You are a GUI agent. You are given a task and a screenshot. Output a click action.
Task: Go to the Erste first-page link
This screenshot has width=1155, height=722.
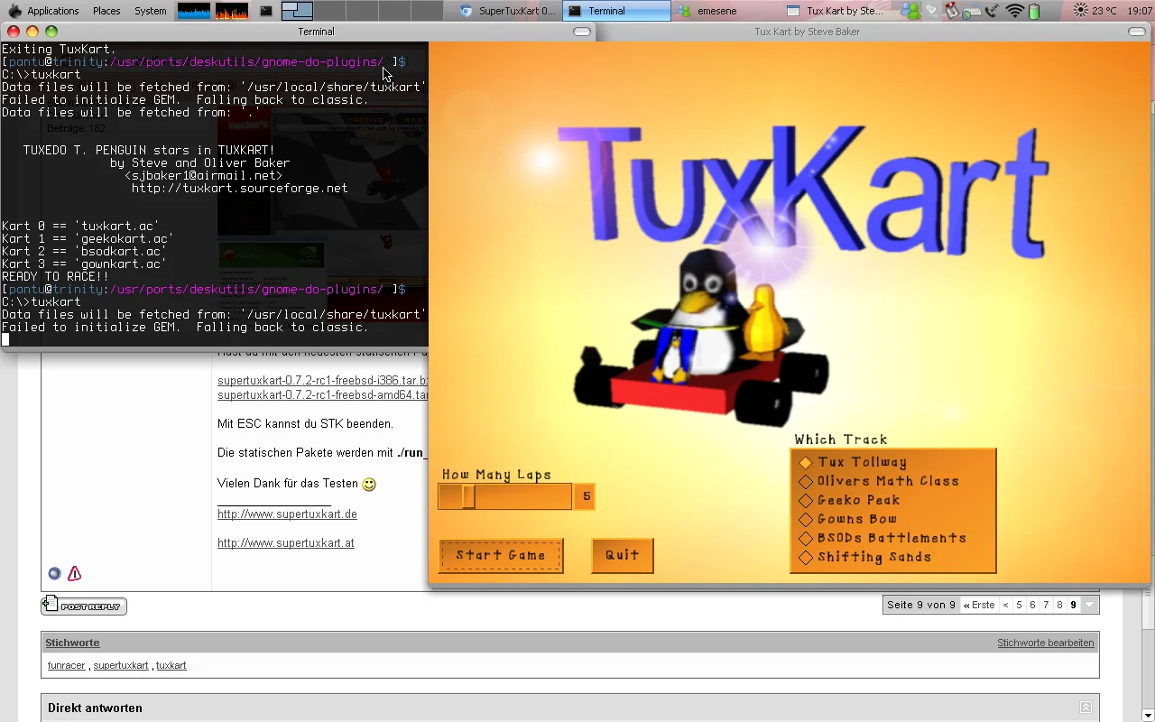click(979, 605)
